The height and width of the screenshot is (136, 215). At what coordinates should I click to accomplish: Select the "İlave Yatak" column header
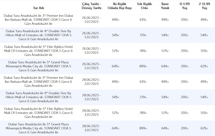pos(165,6)
